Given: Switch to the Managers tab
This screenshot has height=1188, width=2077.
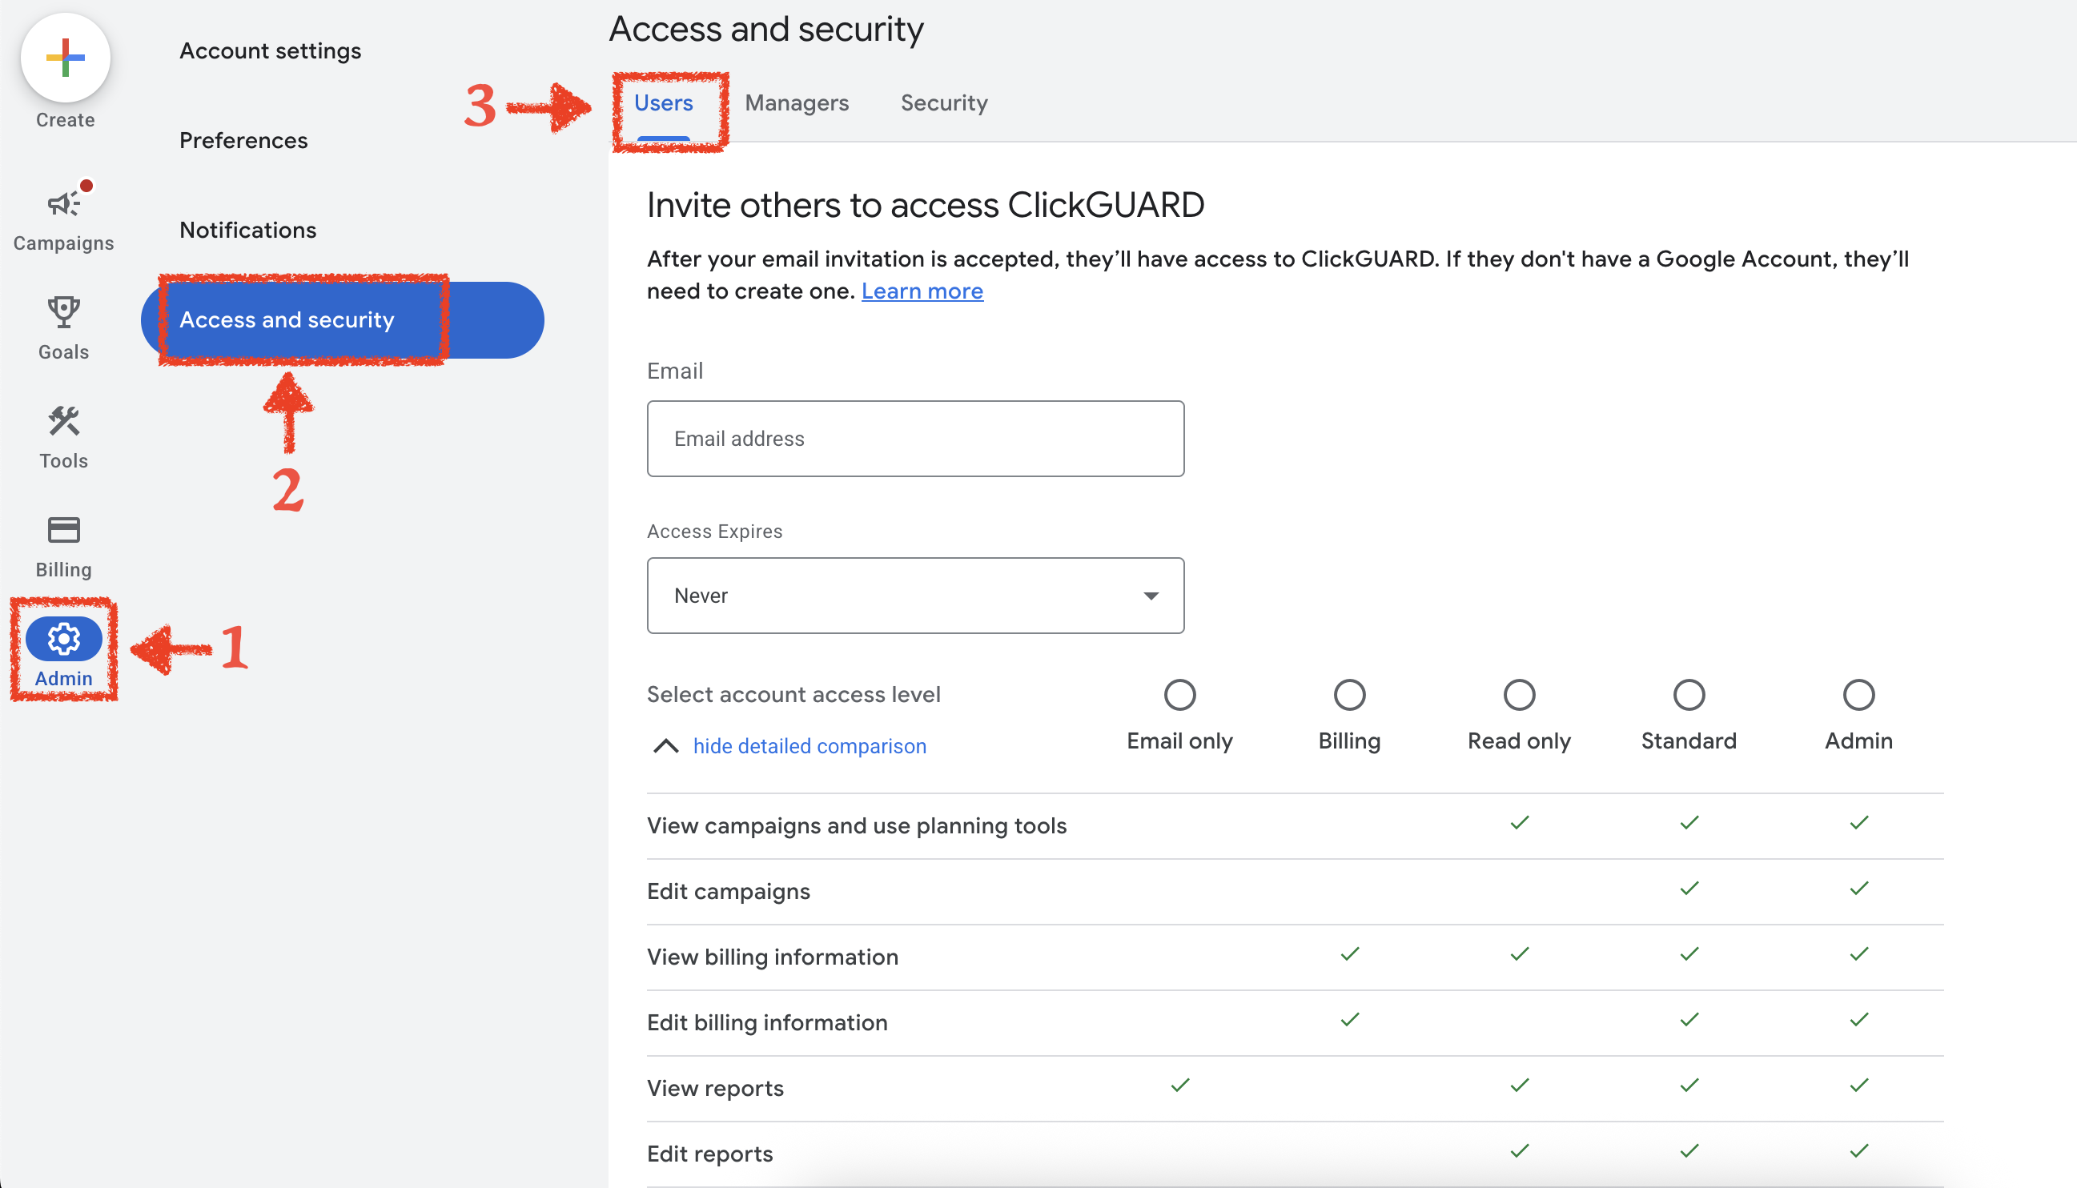Looking at the screenshot, I should pos(797,102).
